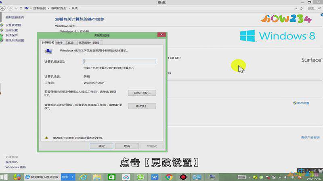The width and height of the screenshot is (323, 181).
Task: Expand the chevron before 控制面板 breadcrumb
Action: (31, 8)
